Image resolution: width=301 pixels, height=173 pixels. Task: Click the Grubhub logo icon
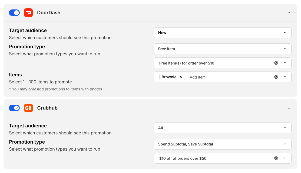point(28,108)
